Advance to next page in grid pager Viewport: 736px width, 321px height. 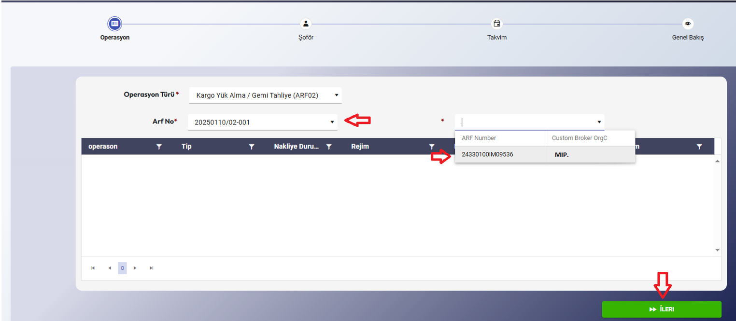click(135, 268)
